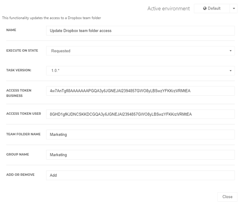The image size is (241, 206).
Task: Select the Team Folder Name field
Action: click(x=140, y=135)
